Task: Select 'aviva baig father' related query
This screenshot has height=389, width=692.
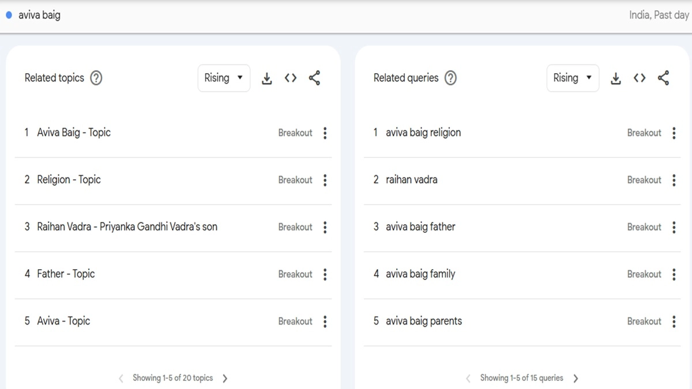Action: click(x=420, y=227)
